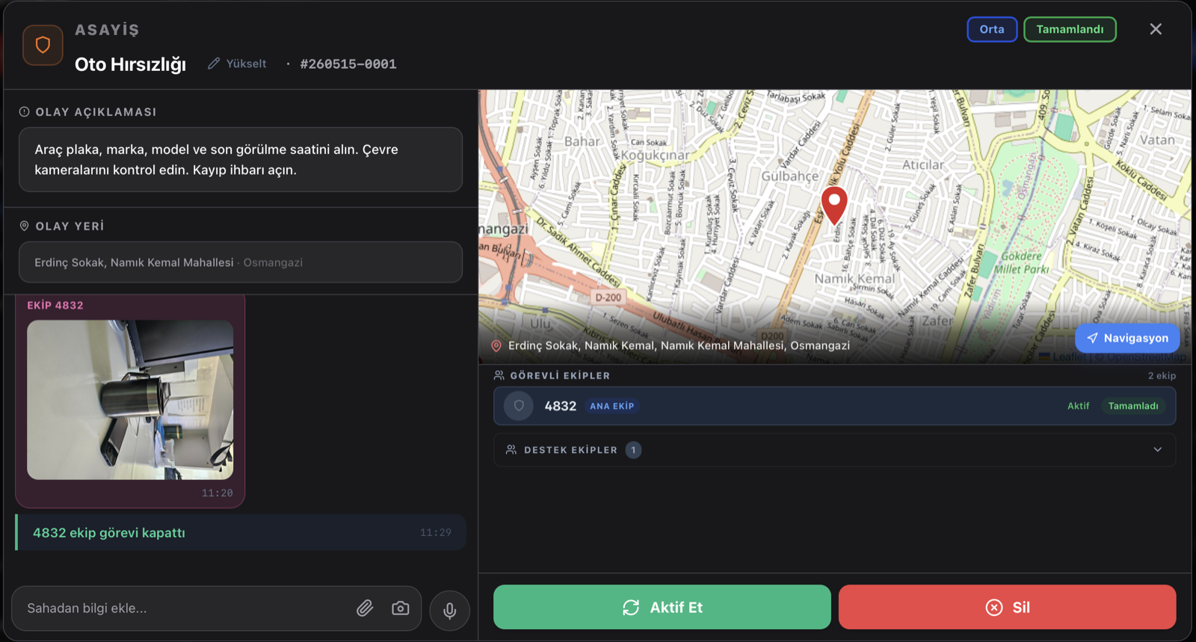The image size is (1196, 642).
Task: Click the 4832 ekip görevi kapattı message
Action: [x=241, y=532]
